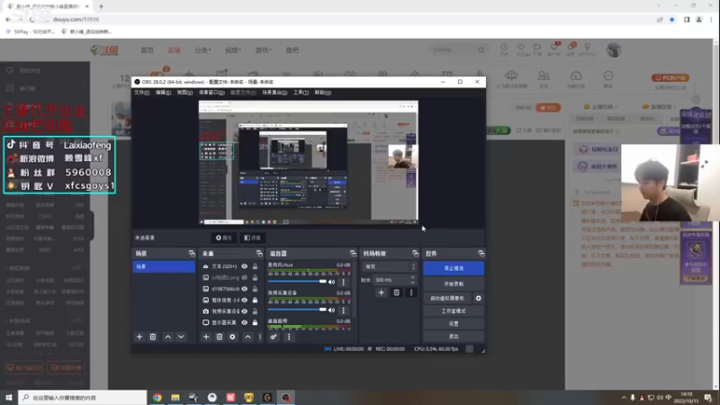Open the 停靠窗口 menu in OBS
Screen dimensions: 720x405
coord(211,93)
